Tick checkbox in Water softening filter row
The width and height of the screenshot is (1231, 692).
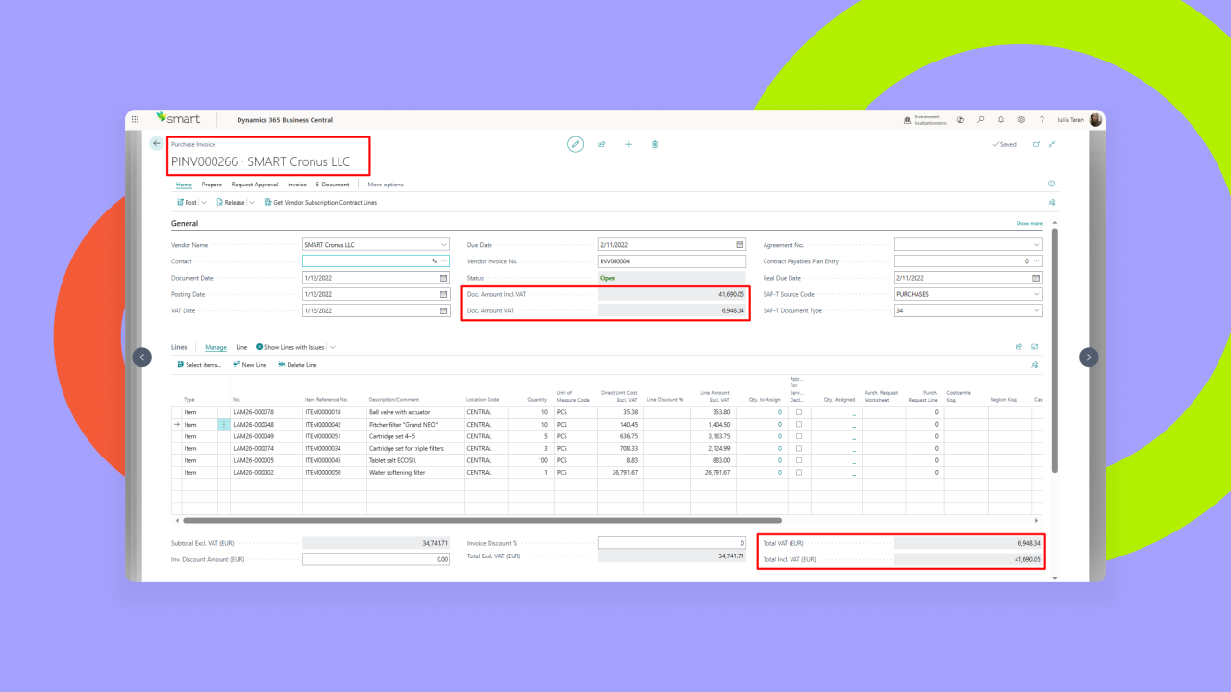pos(798,472)
